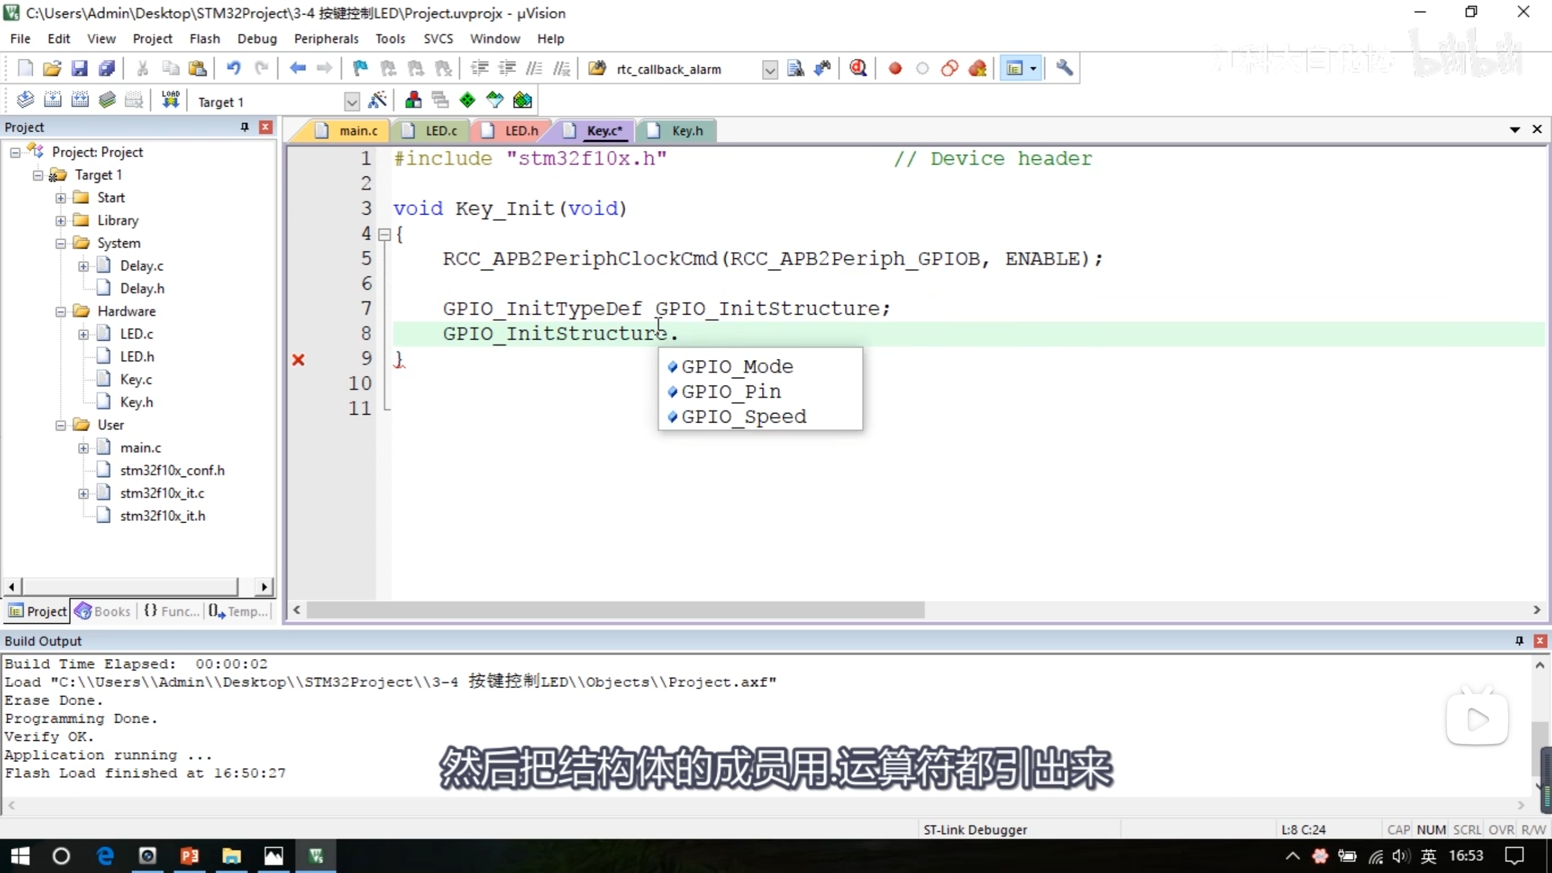Click the Manage Run-Time Environment green diamond icon
The image size is (1552, 873).
[x=467, y=100]
